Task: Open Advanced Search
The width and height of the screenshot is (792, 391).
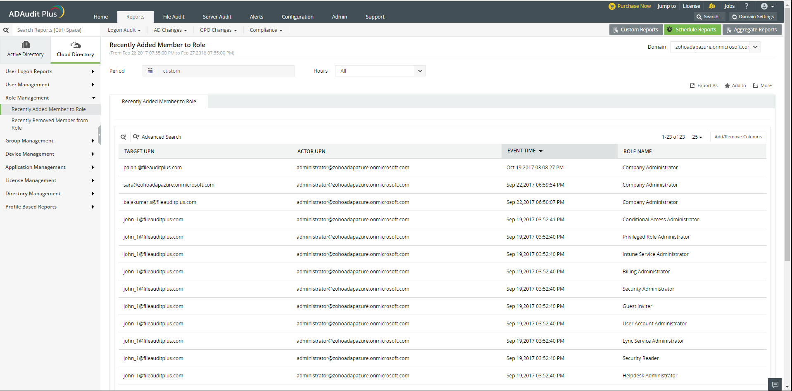Action: (157, 137)
